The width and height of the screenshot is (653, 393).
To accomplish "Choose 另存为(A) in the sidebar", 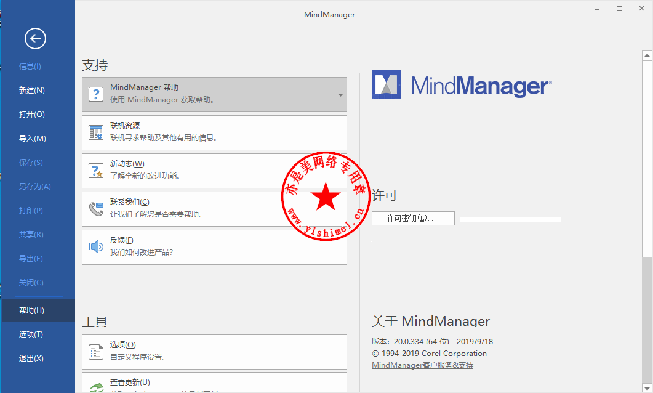I will pos(34,186).
